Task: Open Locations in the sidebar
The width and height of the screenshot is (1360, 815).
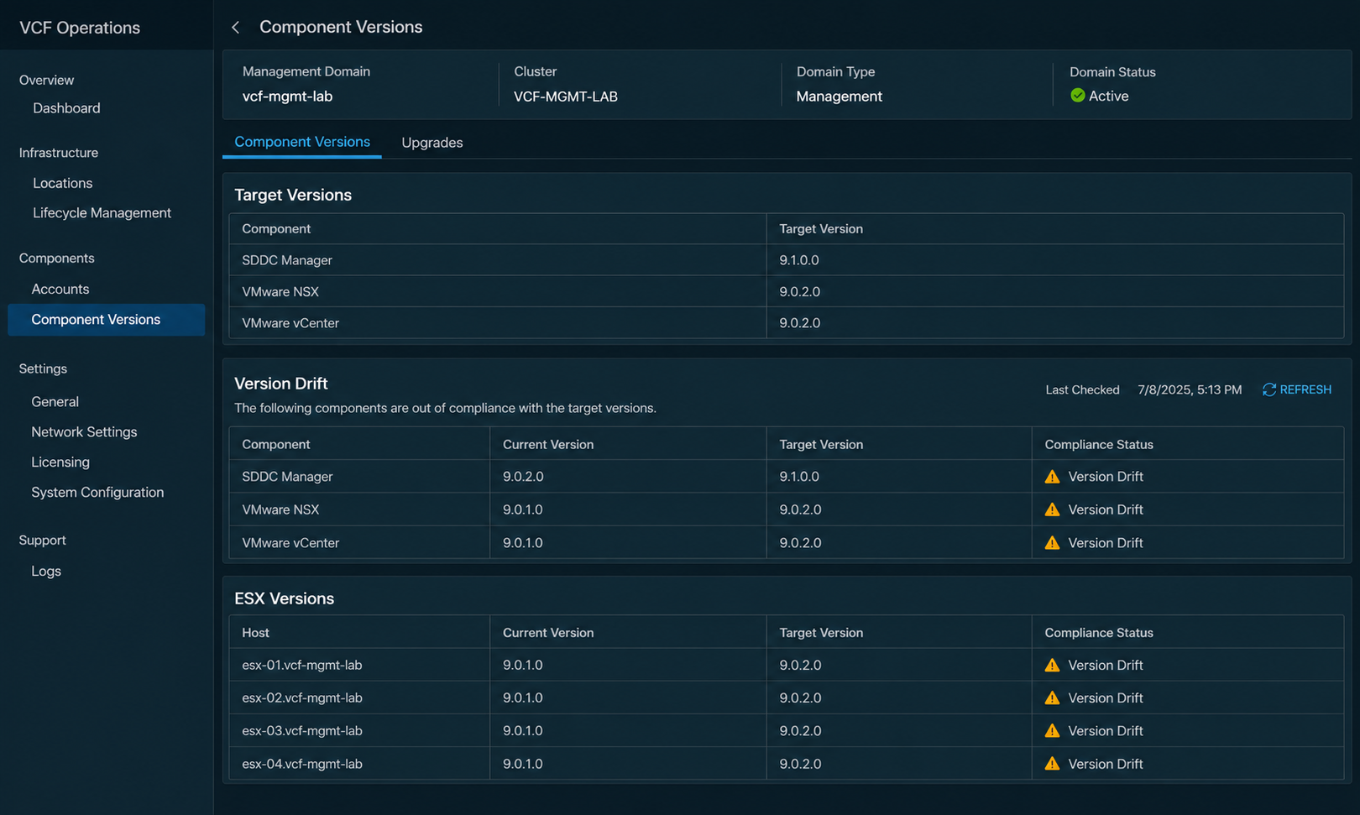Action: point(62,183)
